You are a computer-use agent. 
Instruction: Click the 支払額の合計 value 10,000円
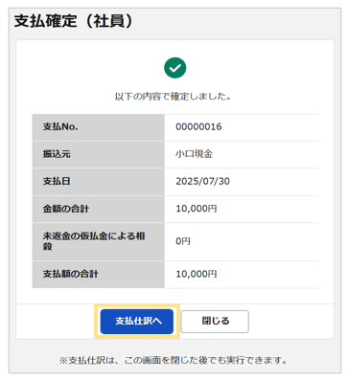coord(197,274)
